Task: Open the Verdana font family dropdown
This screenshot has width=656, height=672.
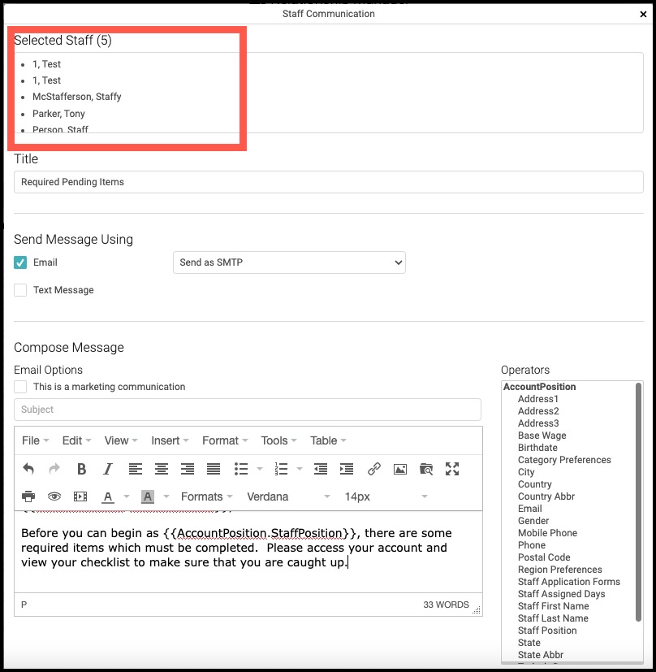Action: point(288,496)
